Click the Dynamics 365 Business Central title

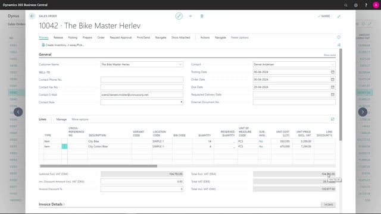click(x=25, y=5)
